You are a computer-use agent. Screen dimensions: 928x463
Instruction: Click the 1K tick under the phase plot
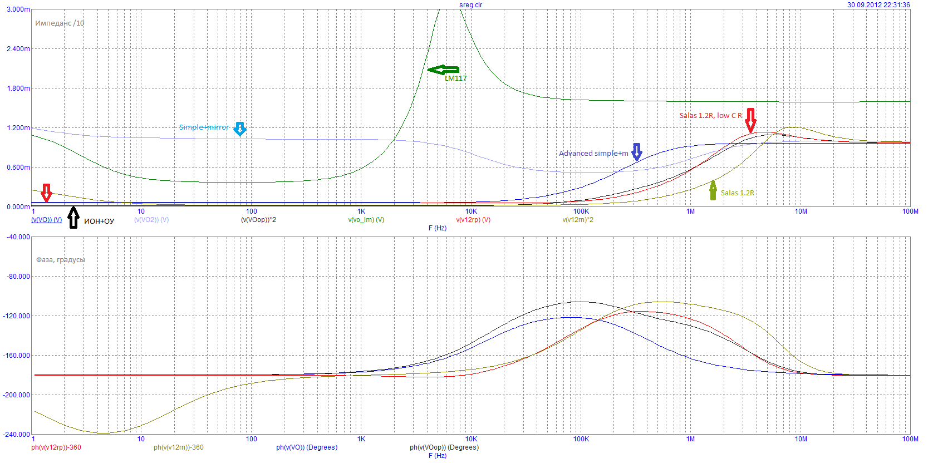(x=361, y=439)
